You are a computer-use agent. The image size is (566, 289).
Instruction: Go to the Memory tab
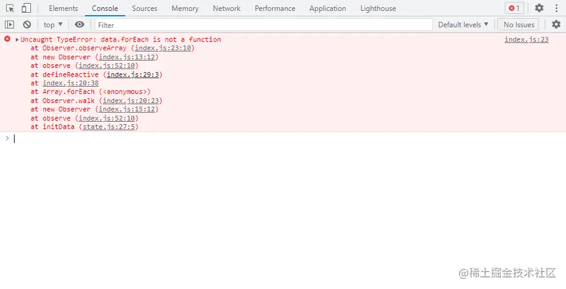point(185,8)
